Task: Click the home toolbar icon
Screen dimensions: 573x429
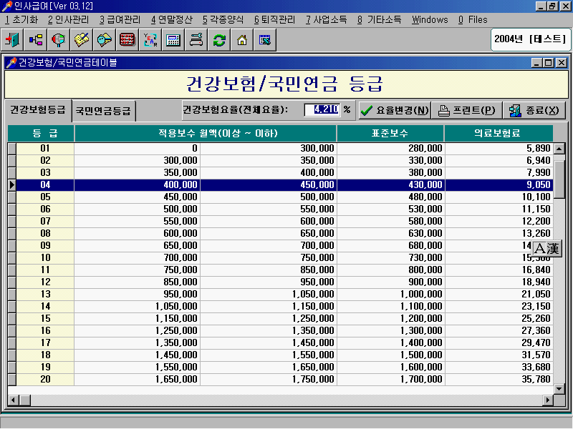Action: tap(242, 40)
